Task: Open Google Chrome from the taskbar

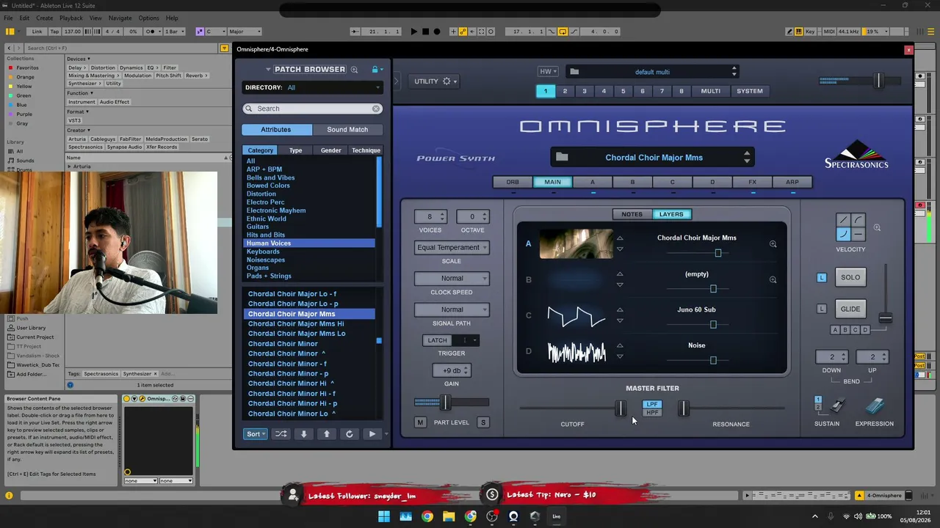Action: click(427, 516)
